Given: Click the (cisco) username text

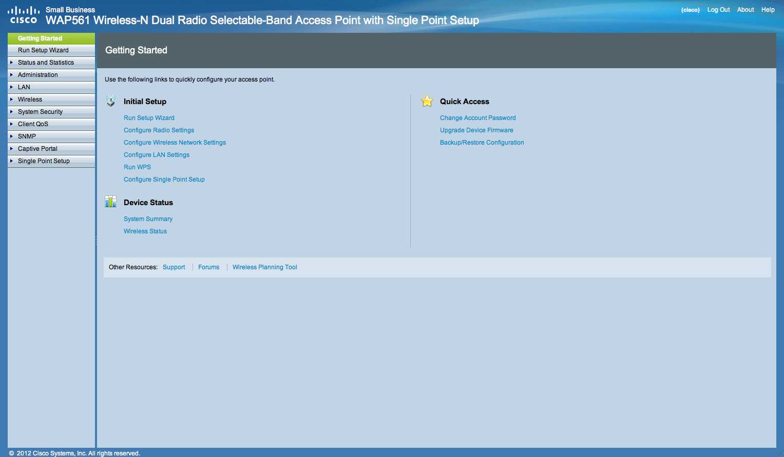Looking at the screenshot, I should (x=690, y=10).
